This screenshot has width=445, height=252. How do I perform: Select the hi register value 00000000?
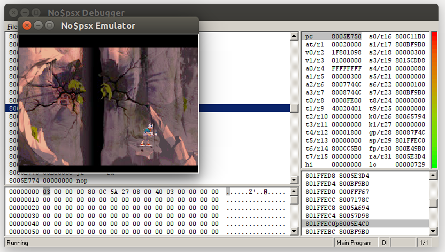(x=347, y=164)
